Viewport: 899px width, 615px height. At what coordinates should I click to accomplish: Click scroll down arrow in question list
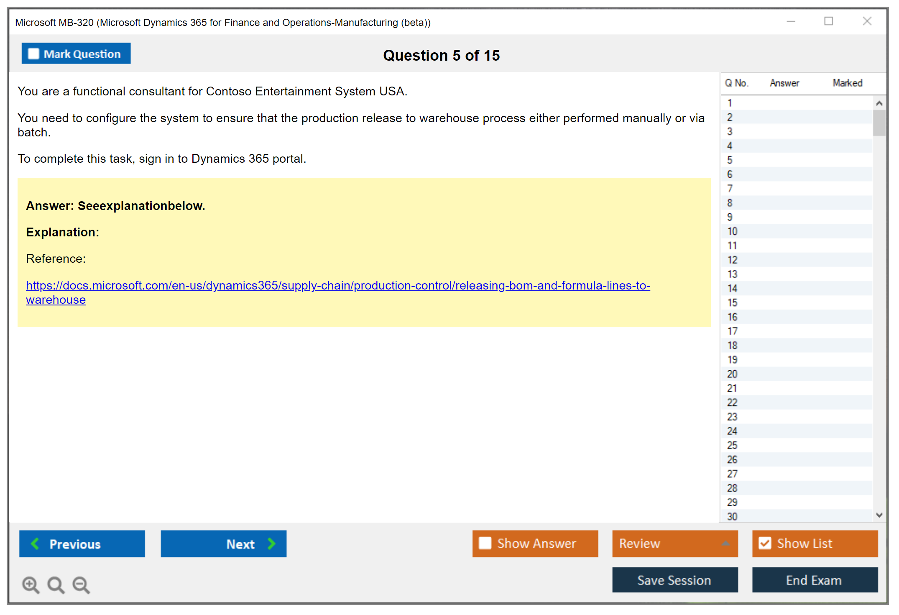pos(879,515)
